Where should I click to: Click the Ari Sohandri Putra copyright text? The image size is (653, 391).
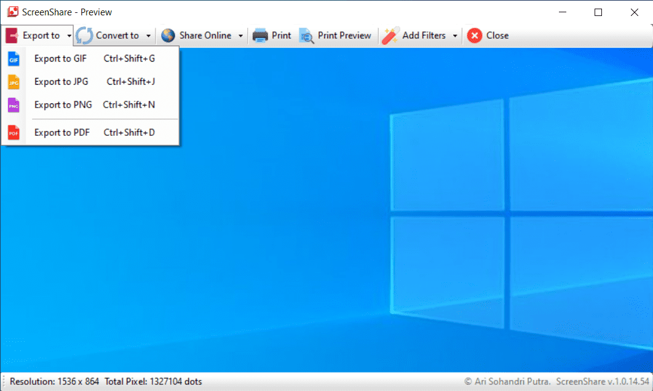(x=507, y=381)
